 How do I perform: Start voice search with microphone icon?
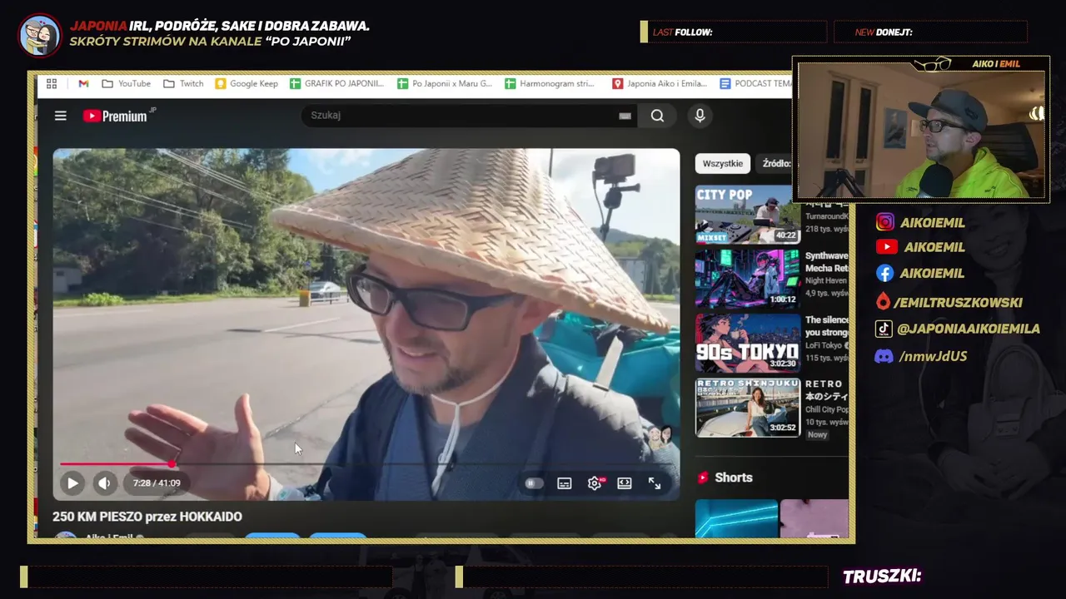[x=700, y=116]
